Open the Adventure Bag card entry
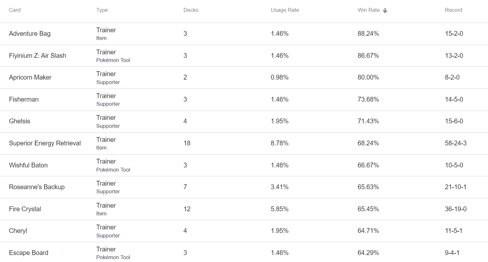 tap(30, 34)
